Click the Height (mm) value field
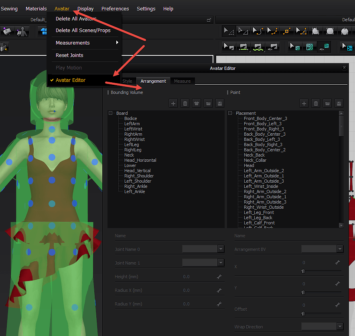Screen dimensions: 355x336 point(186,277)
